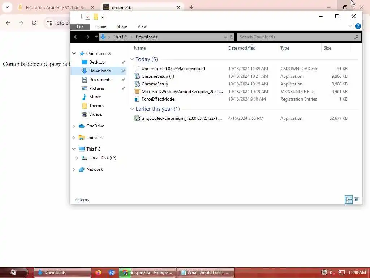This screenshot has height=278, width=370.
Task: Sort by Name column header
Action: (140, 48)
